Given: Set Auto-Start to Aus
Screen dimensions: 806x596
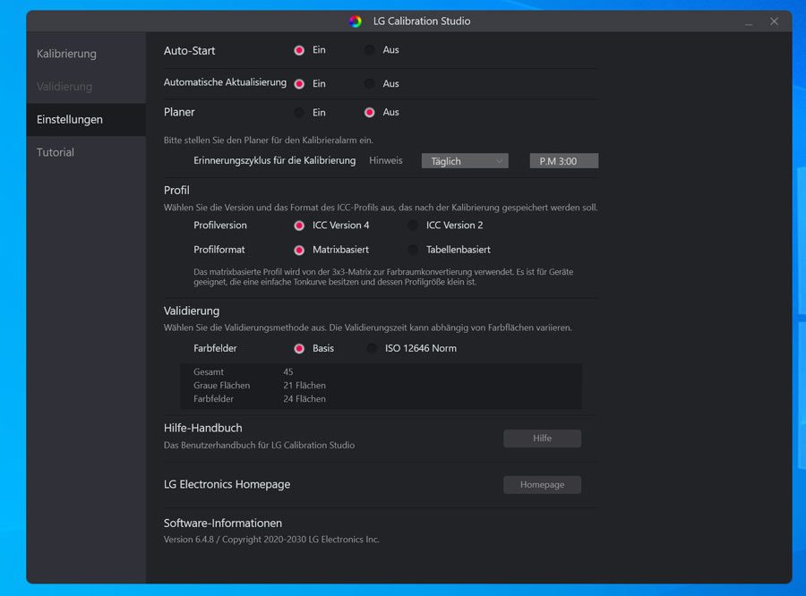Looking at the screenshot, I should pyautogui.click(x=369, y=50).
